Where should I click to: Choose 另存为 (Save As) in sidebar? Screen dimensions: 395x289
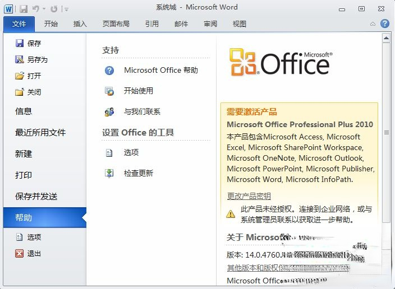(x=37, y=59)
